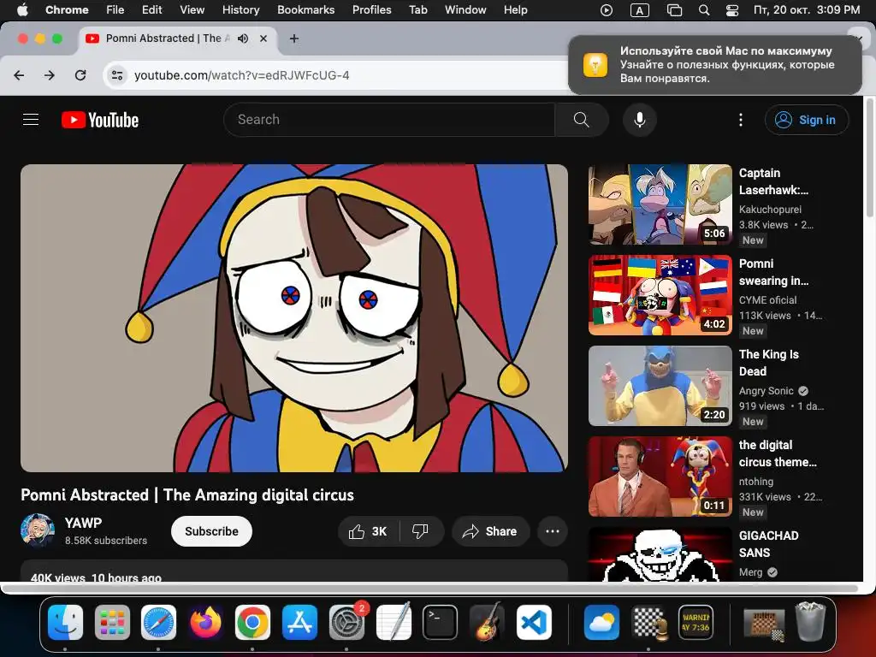This screenshot has height=657, width=876.
Task: Click the page vertical scrollbar
Action: (x=869, y=159)
